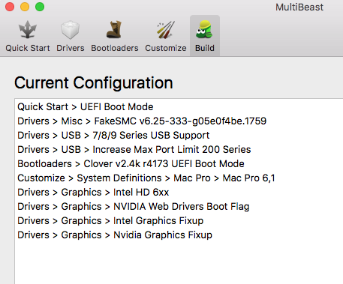Open the Build worker icon
This screenshot has width=343, height=284.
point(205,29)
